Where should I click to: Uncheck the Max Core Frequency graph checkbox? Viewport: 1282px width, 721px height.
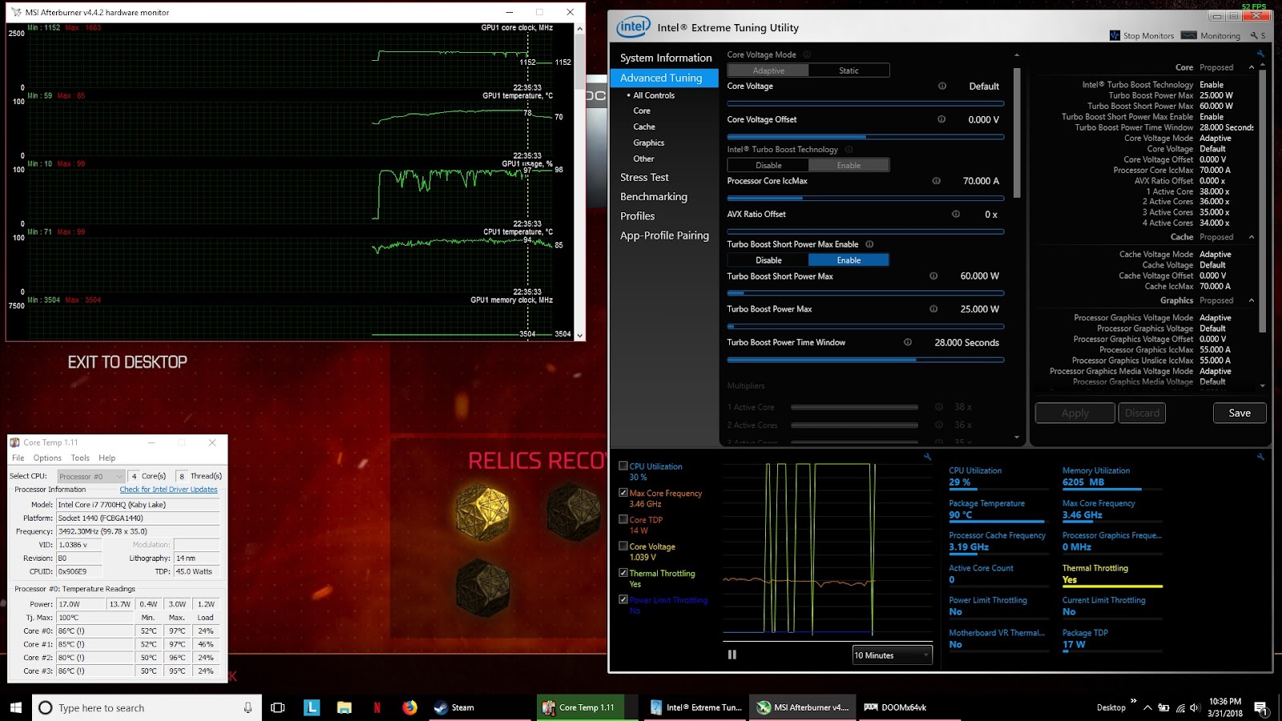click(x=623, y=493)
